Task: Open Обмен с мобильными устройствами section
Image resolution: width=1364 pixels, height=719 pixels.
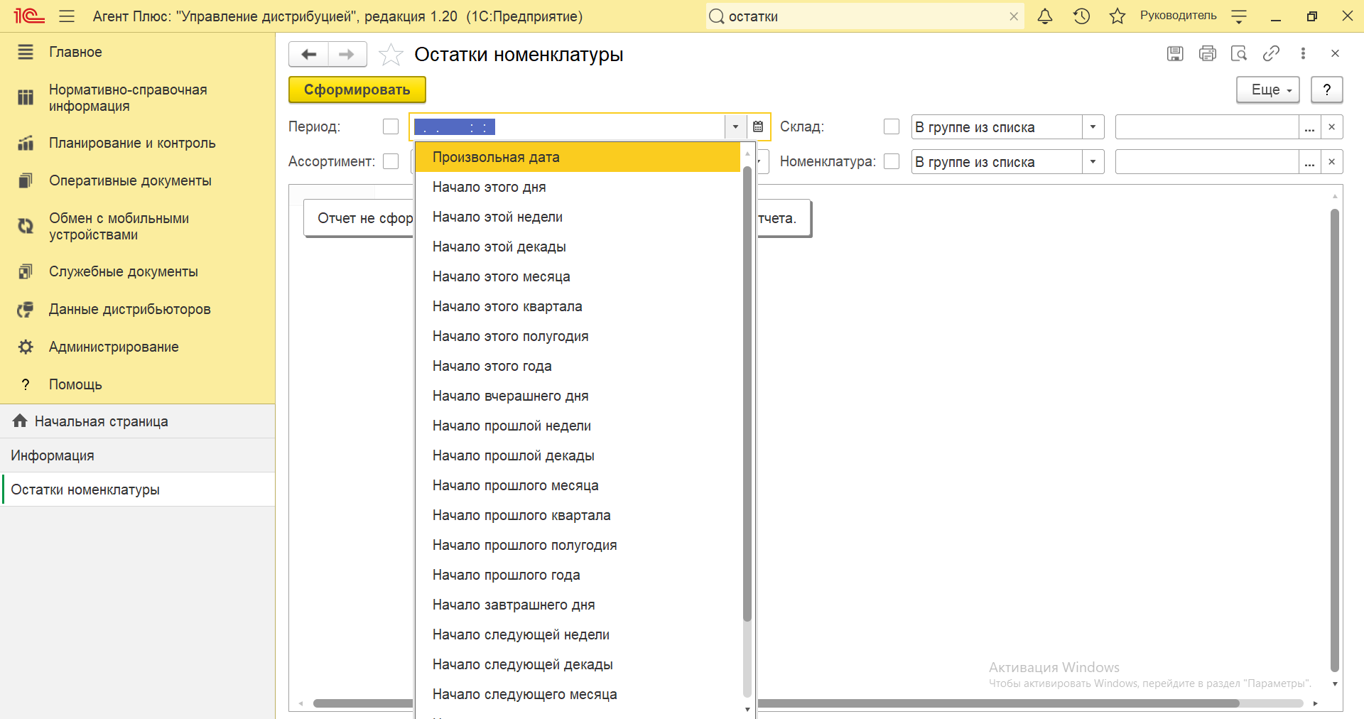Action: tap(138, 226)
